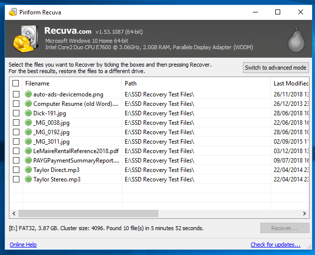This screenshot has width=315, height=255.
Task: Click green status dot for LeMaireRentalReference2018.pdf
Action: coord(28,151)
